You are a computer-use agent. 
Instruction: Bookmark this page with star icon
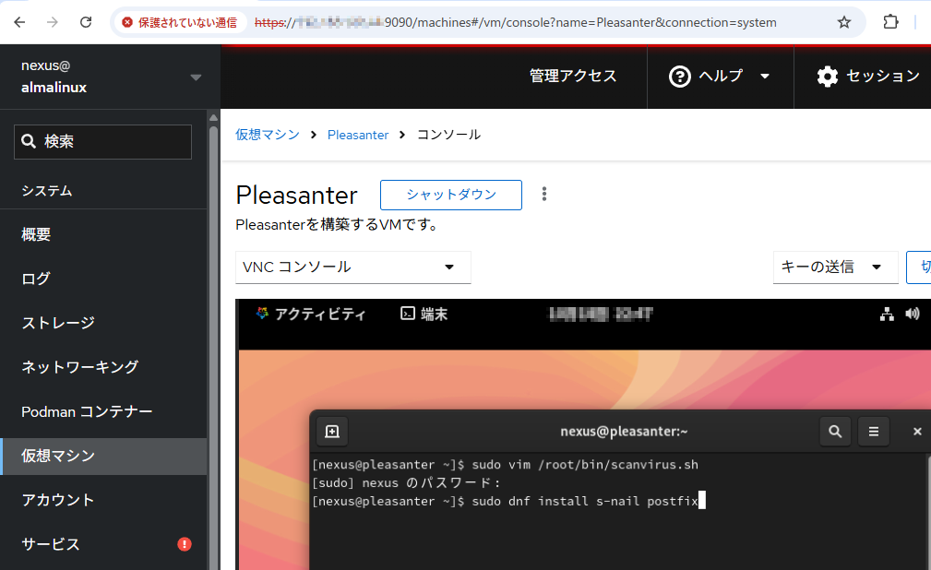843,22
